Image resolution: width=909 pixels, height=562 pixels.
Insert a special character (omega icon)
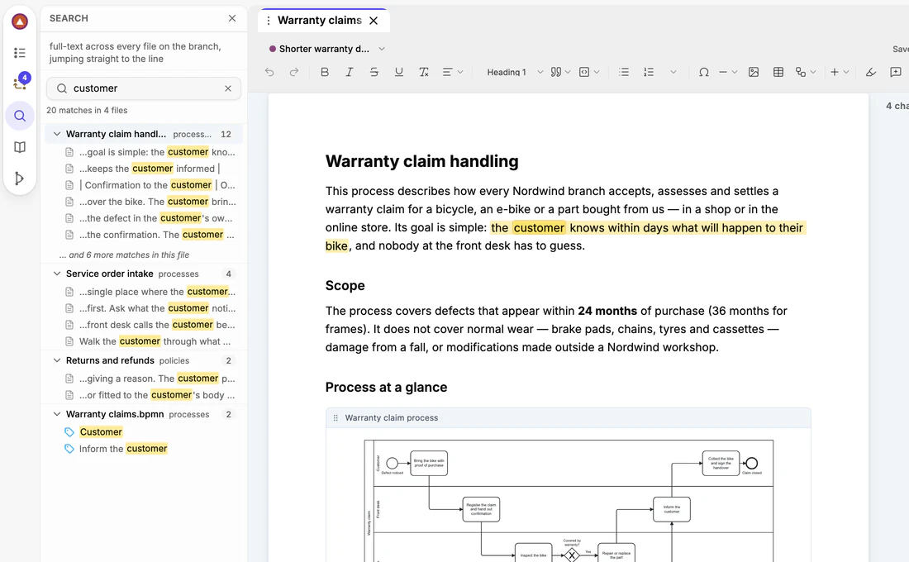click(704, 72)
